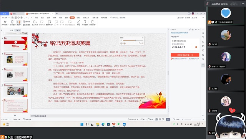Click the red membership download button

(x=185, y=55)
